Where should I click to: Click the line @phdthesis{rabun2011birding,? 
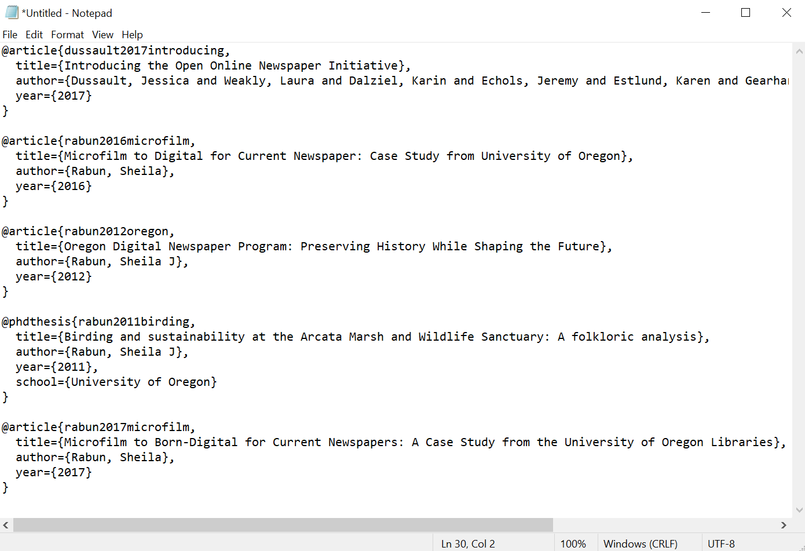pyautogui.click(x=98, y=322)
